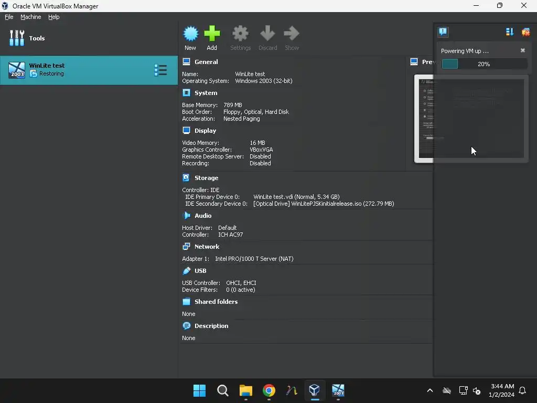Click the clear all notifications icon
The image size is (537, 403).
(x=525, y=32)
